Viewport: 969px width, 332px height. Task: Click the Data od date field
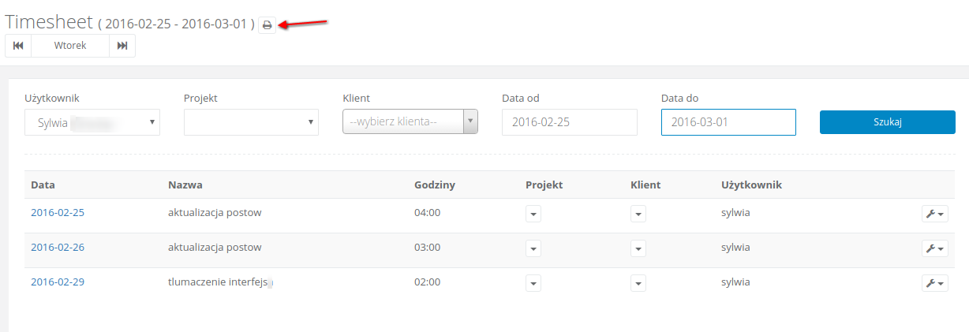click(569, 122)
